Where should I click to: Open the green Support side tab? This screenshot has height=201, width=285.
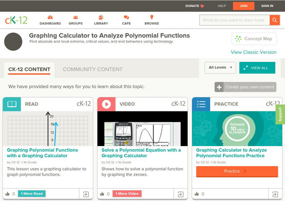pos(280,115)
